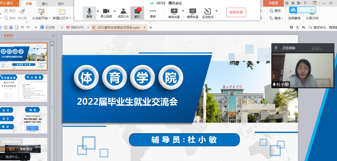Select the second slide thumbnail 学年鉴定表
337x161 pixels.
tap(24, 89)
